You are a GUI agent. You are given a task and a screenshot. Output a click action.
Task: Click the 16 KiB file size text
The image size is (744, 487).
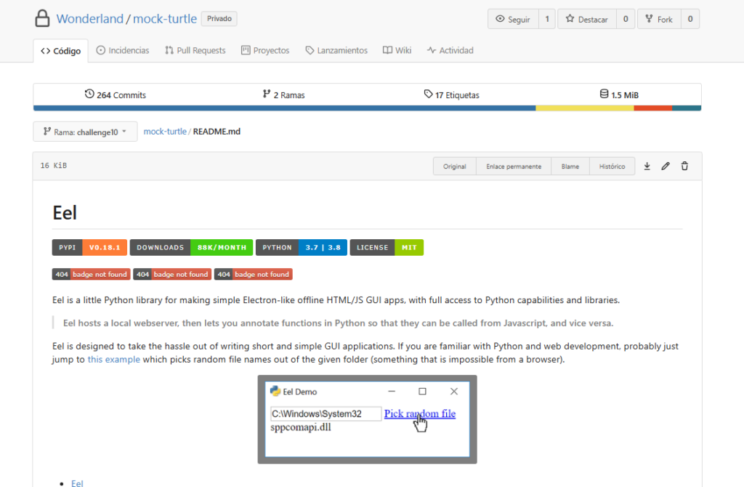54,166
